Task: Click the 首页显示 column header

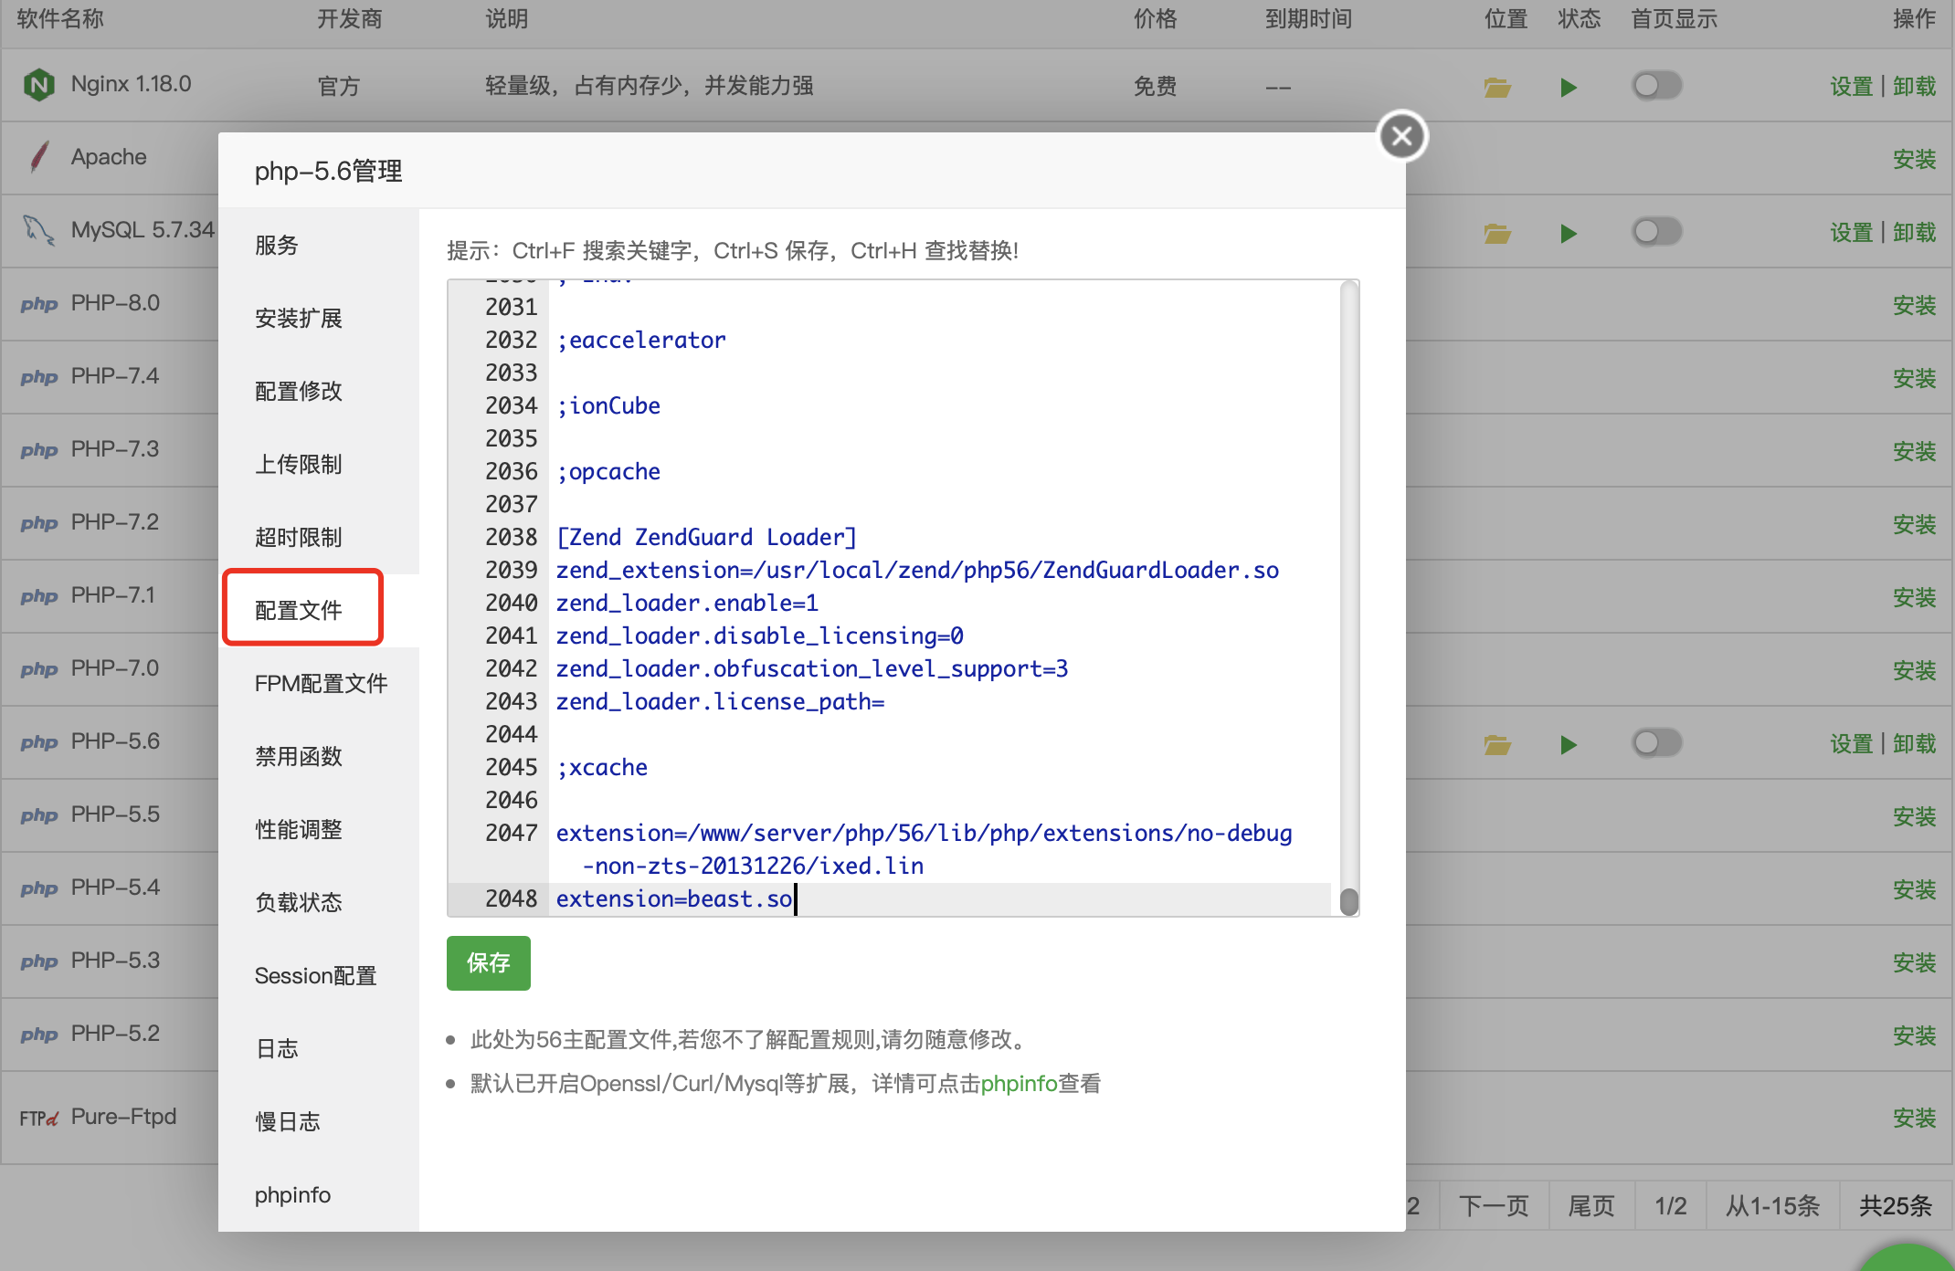Action: 1675,19
